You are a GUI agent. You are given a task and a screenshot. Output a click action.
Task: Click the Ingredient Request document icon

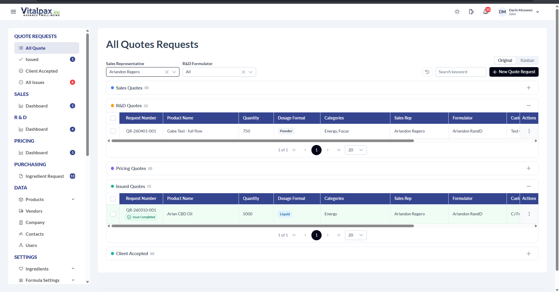pyautogui.click(x=21, y=176)
